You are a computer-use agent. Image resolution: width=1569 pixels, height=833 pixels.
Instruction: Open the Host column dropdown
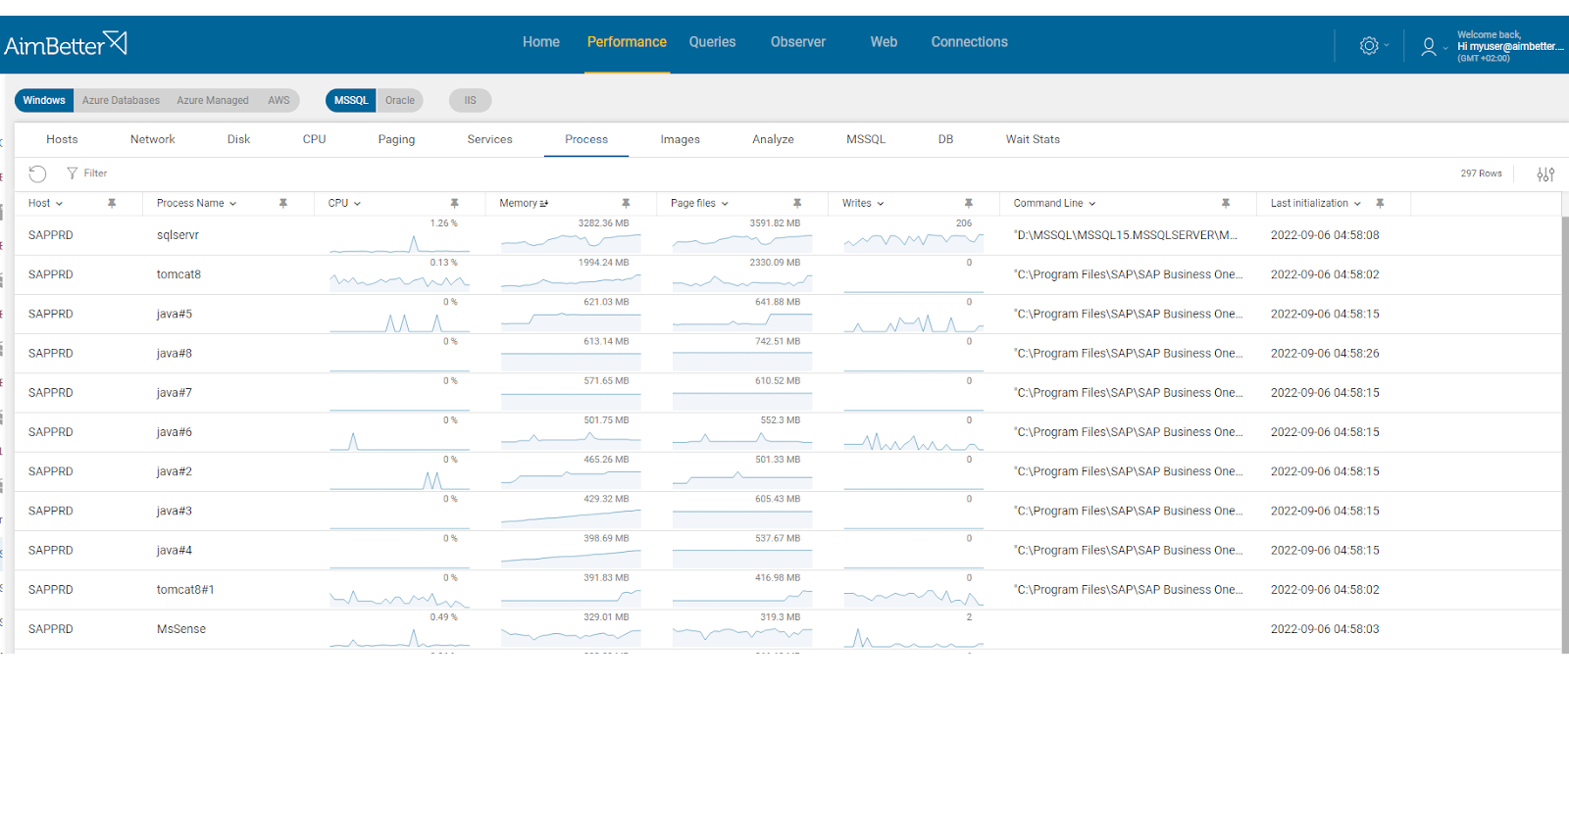(x=59, y=204)
